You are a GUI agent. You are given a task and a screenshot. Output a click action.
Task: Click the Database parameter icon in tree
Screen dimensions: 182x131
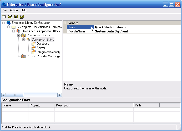coord(33,44)
